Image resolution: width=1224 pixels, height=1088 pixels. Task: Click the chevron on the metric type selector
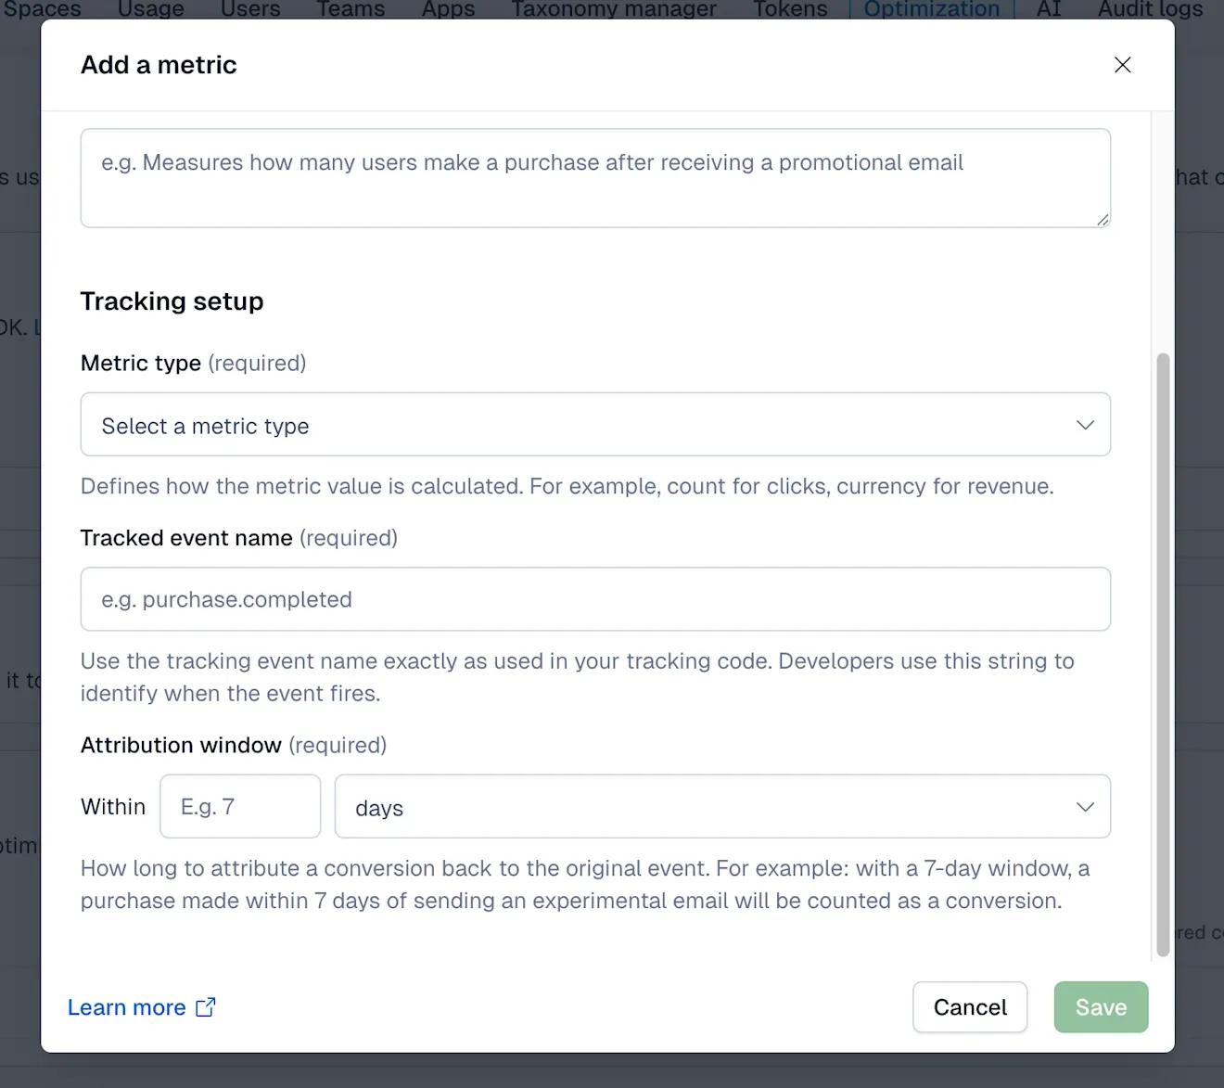pyautogui.click(x=1084, y=425)
